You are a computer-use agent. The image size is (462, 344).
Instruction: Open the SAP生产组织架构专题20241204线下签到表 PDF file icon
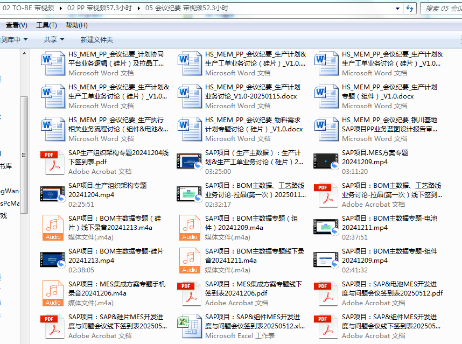tap(52, 162)
